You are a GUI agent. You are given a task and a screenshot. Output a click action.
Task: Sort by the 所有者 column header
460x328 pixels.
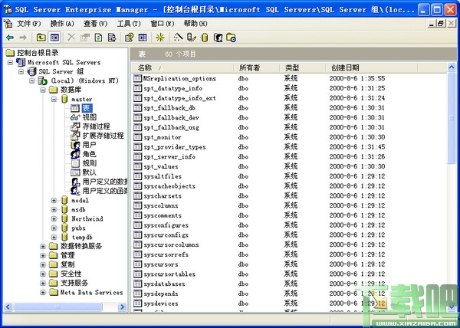point(257,68)
